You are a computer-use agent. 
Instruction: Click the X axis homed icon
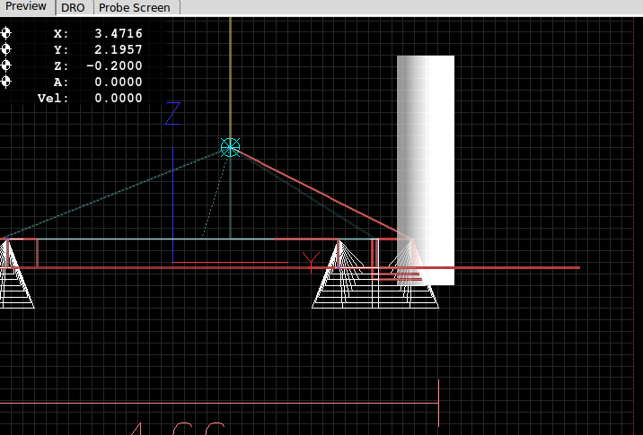[x=7, y=33]
